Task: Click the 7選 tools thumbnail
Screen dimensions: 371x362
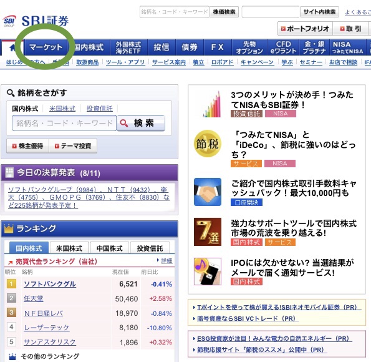Action: coord(208,232)
